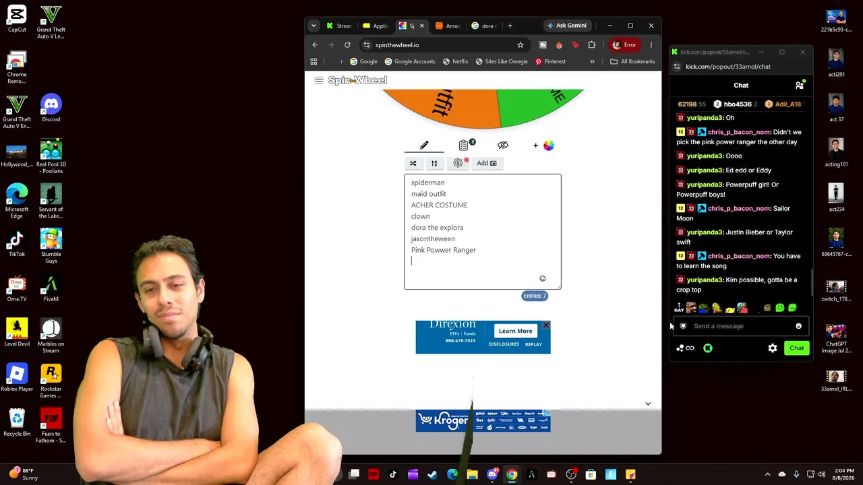Open emoji picker in Kick chat input

pyautogui.click(x=799, y=326)
